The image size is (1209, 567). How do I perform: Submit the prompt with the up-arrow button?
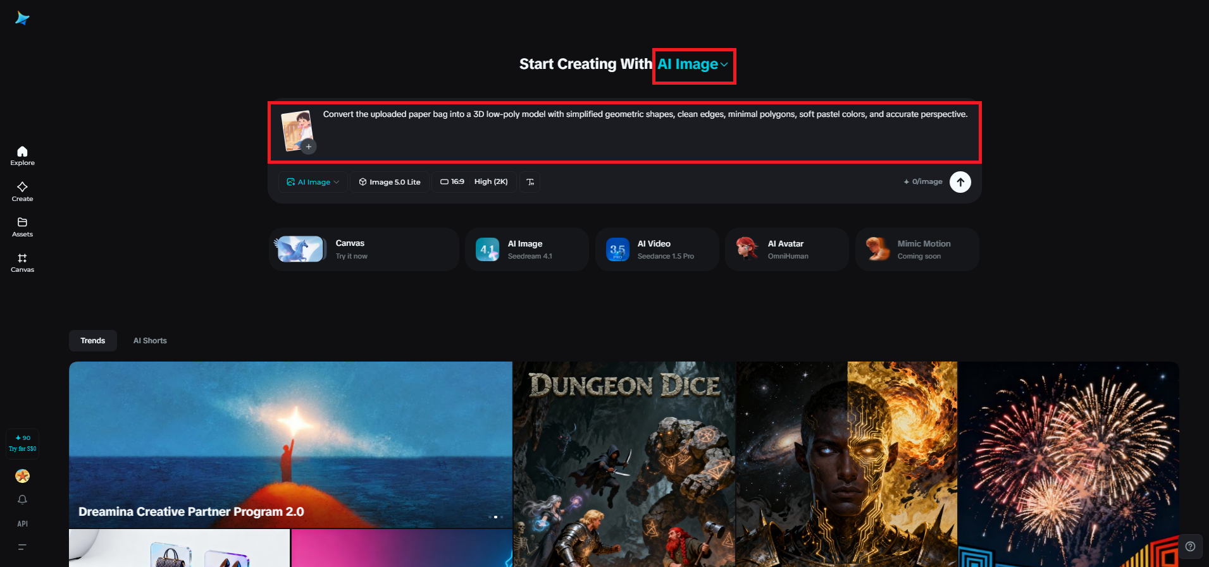coord(960,182)
